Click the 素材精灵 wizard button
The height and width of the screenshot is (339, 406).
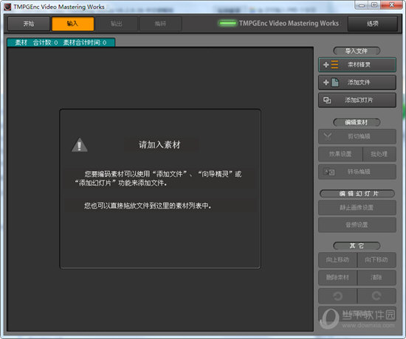pyautogui.click(x=357, y=65)
